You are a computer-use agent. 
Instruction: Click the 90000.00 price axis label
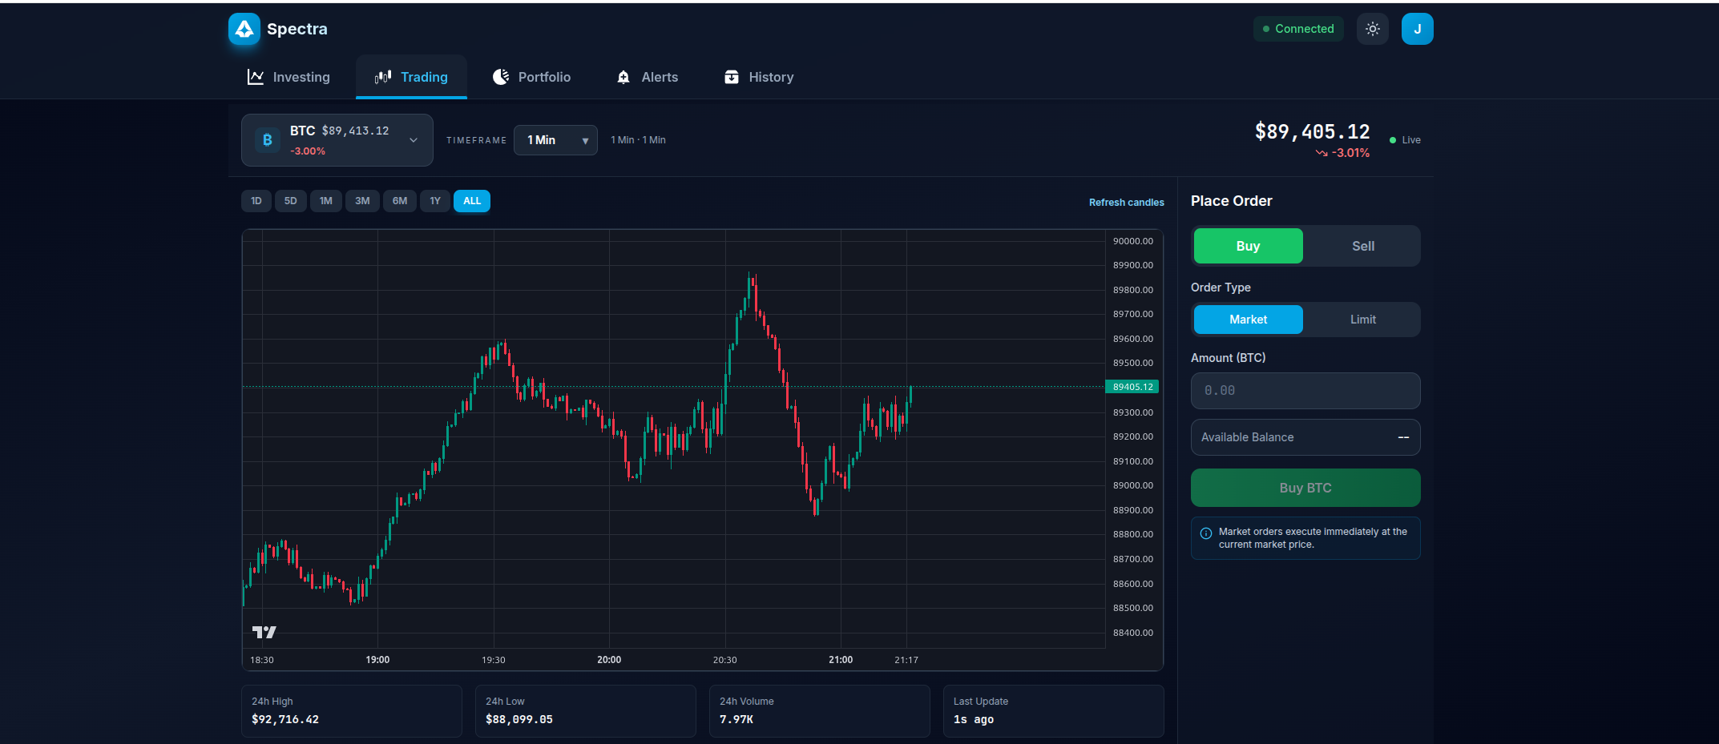click(x=1133, y=241)
